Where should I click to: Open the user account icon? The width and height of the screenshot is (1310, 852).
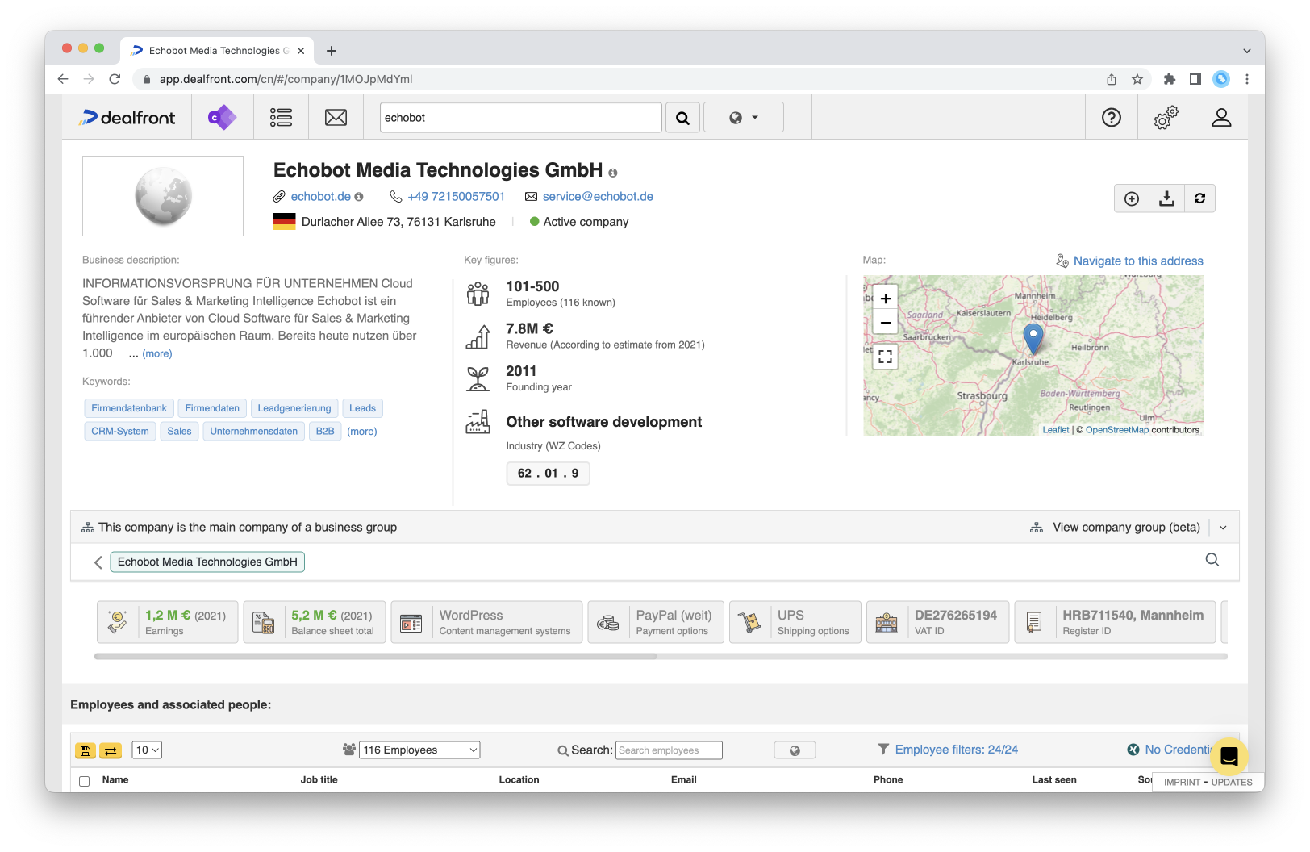click(x=1221, y=118)
